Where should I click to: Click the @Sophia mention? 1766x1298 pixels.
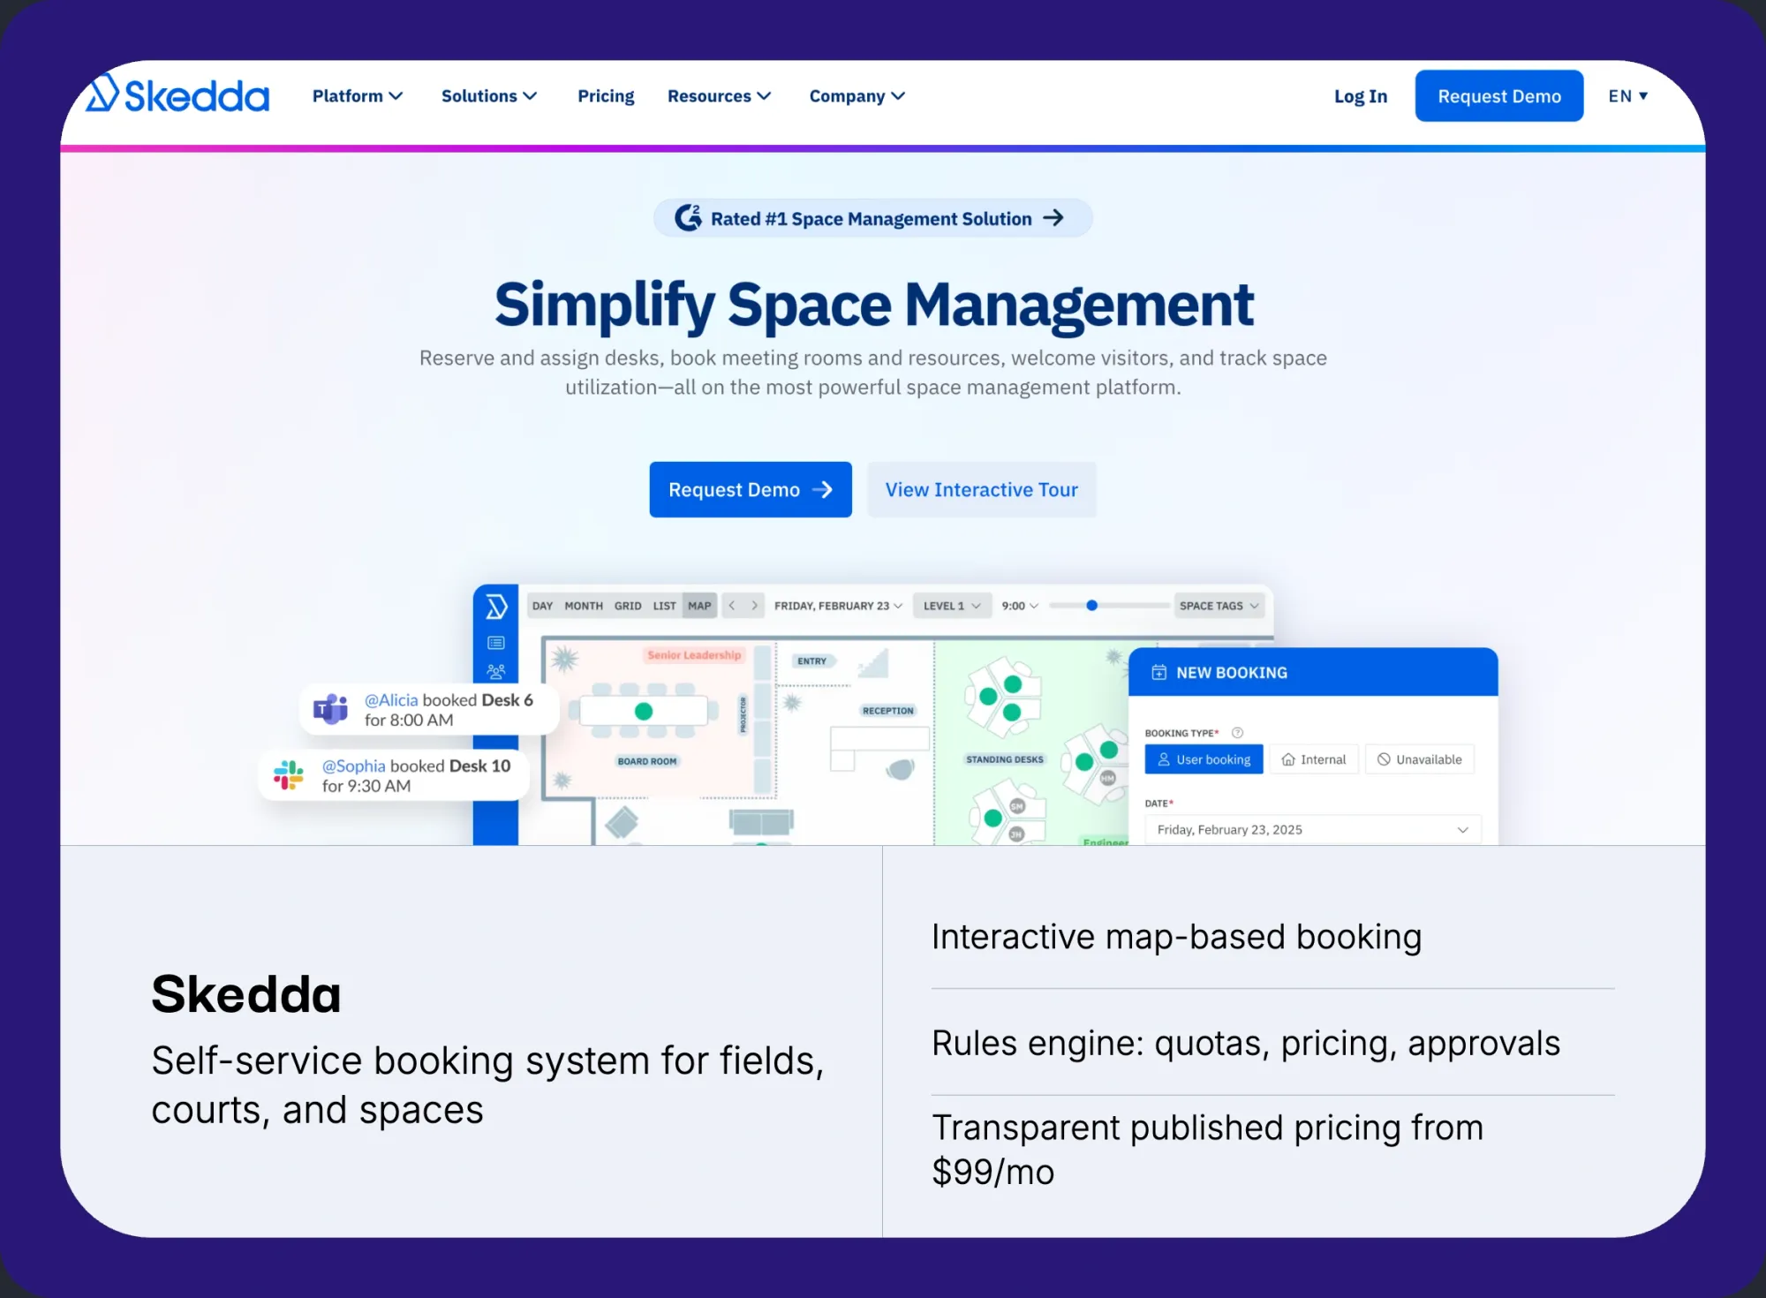(353, 766)
